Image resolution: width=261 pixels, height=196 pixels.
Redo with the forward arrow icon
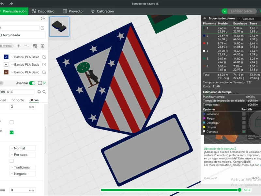(11, 3)
